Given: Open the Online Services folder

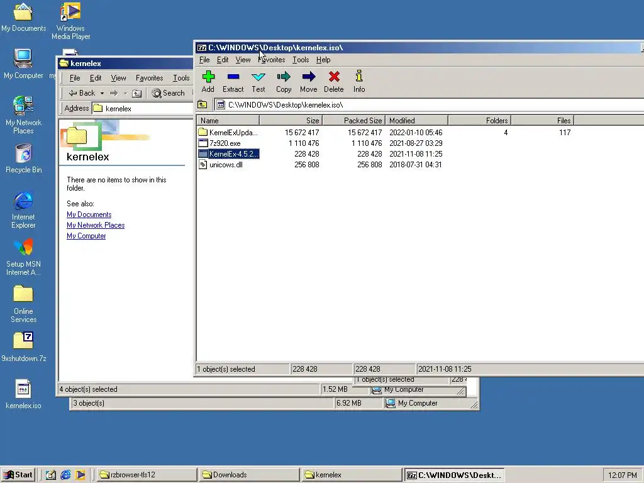Looking at the screenshot, I should pos(23,304).
